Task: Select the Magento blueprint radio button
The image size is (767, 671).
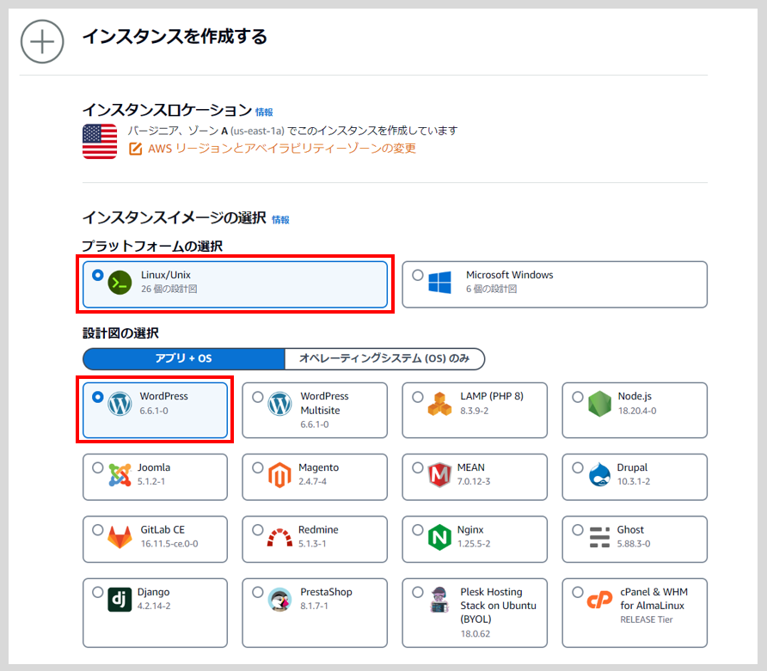Action: [258, 467]
